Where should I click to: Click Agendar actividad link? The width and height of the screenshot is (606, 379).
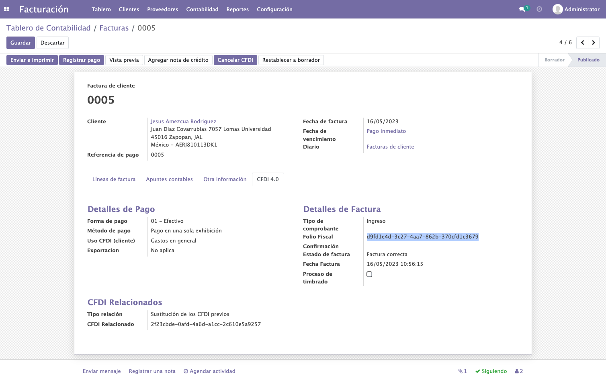click(x=209, y=371)
